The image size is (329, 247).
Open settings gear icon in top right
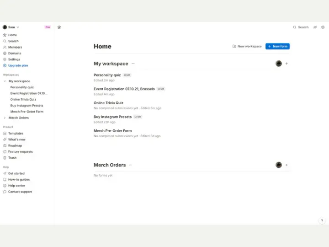(x=323, y=27)
